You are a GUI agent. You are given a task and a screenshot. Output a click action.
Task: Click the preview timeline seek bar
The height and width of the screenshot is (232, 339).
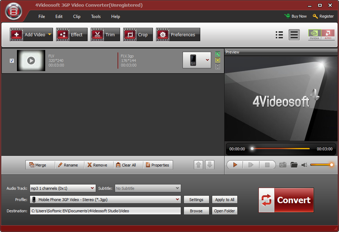pyautogui.click(x=281, y=148)
